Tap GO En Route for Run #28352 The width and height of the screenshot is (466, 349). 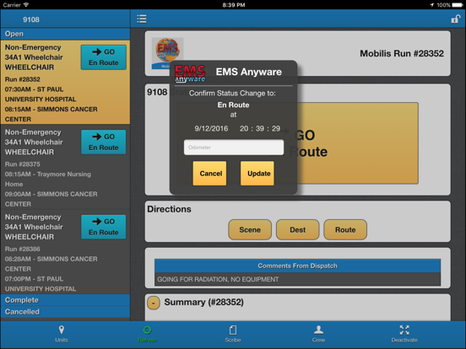104,57
